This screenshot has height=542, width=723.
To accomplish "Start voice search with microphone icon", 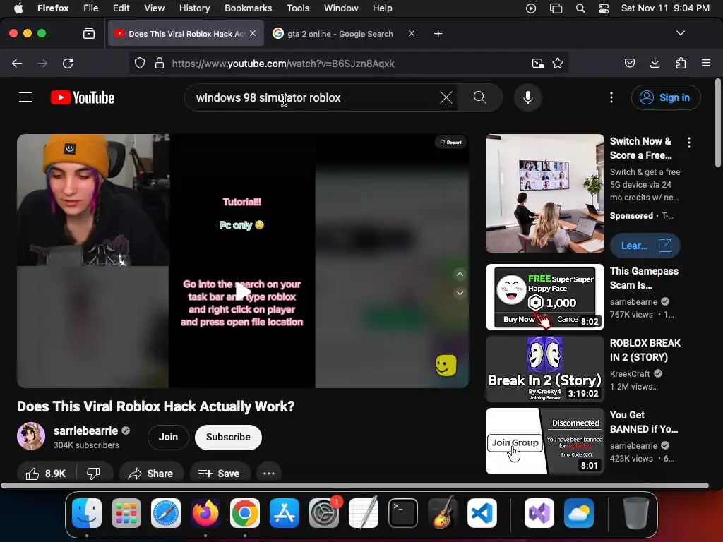I will (528, 97).
